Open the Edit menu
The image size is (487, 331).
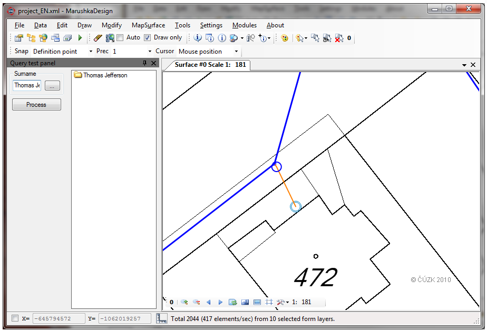tap(62, 25)
